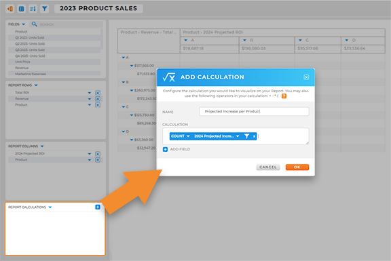Click the $95,517.08 column value
391x261 pixels.
point(308,49)
